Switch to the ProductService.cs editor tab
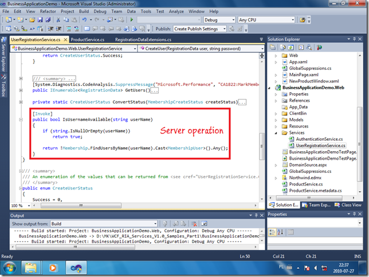This screenshot has height=277, width=369. (88, 39)
